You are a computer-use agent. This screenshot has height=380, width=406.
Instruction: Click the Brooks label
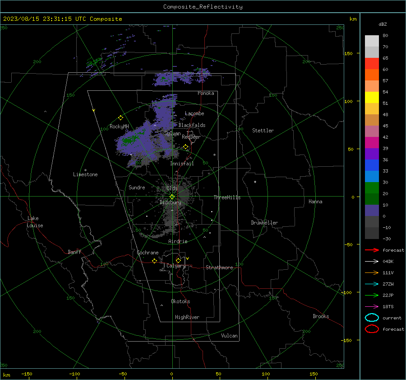(x=321, y=316)
